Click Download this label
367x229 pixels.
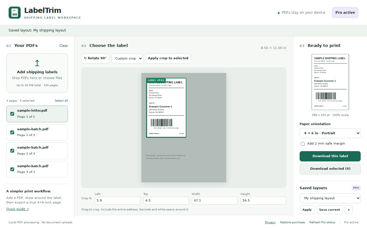coord(330,156)
